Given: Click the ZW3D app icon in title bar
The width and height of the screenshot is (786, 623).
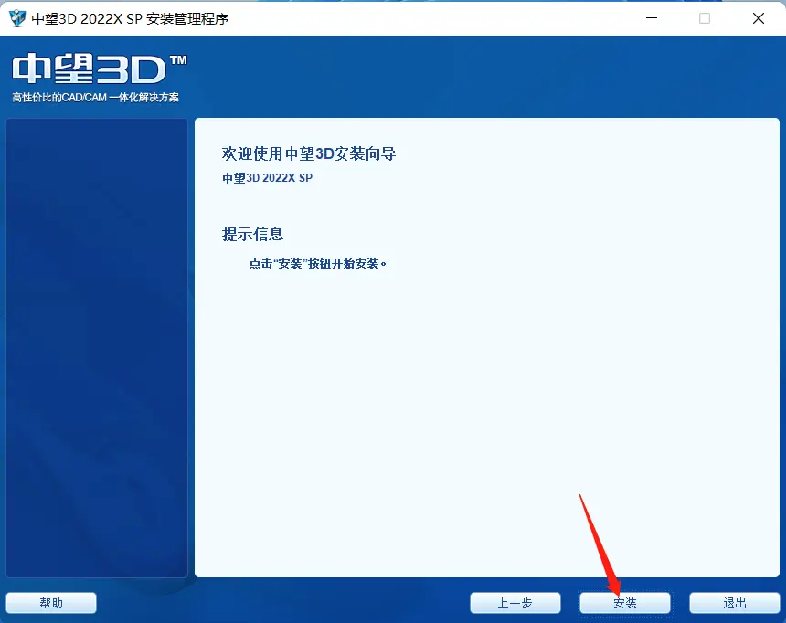Looking at the screenshot, I should click(x=17, y=18).
